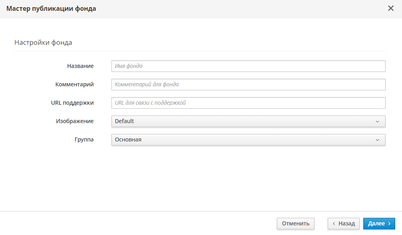The width and height of the screenshot is (402, 235).
Task: Close the fund publication wizard dialog
Action: point(391,8)
